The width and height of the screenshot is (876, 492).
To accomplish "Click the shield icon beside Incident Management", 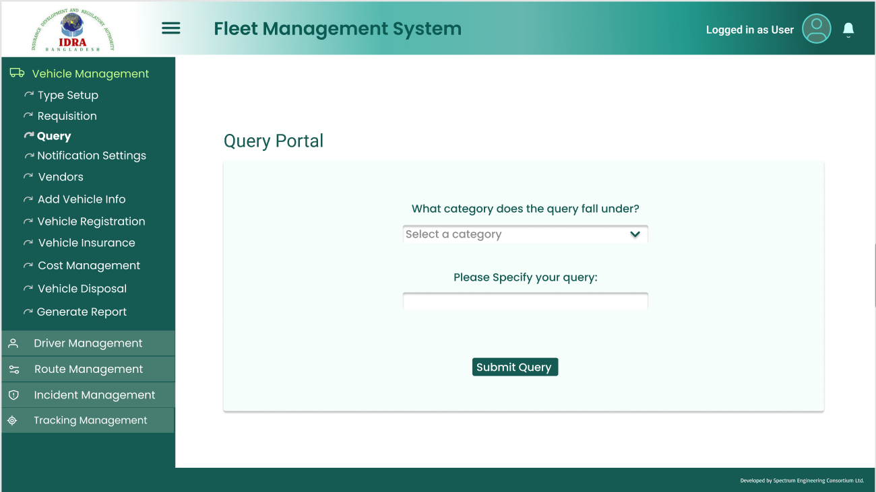I will tap(13, 395).
